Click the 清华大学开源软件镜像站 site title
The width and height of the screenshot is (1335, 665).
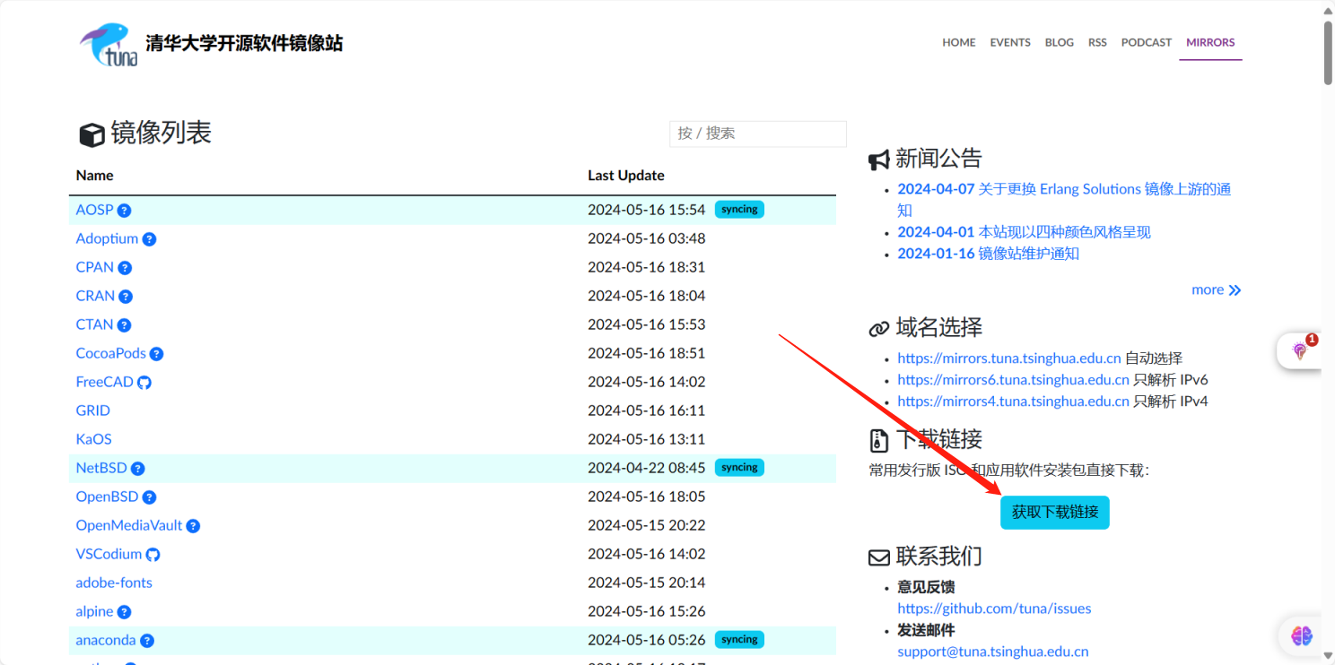(244, 43)
